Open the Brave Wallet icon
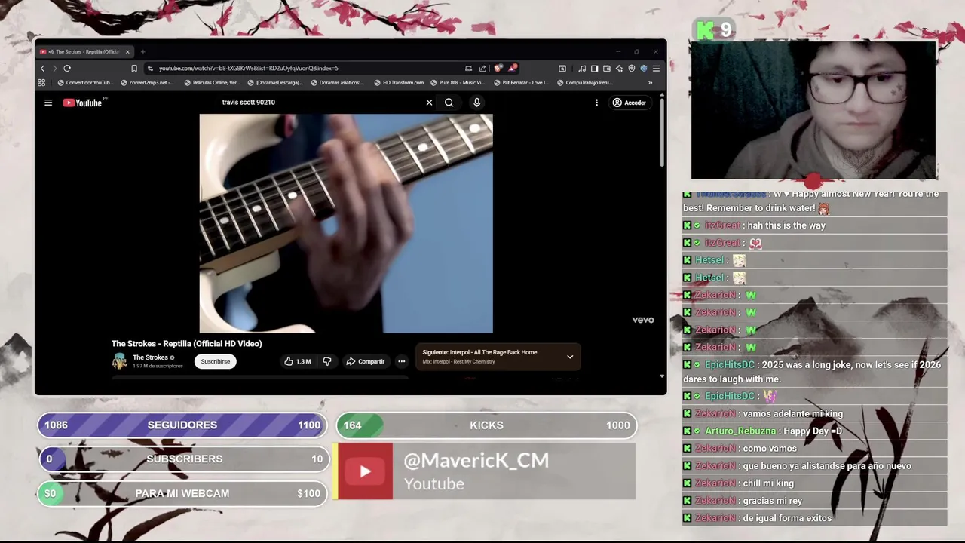The height and width of the screenshot is (543, 965). click(x=606, y=69)
